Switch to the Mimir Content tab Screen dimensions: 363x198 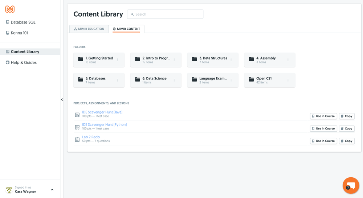pyautogui.click(x=126, y=29)
